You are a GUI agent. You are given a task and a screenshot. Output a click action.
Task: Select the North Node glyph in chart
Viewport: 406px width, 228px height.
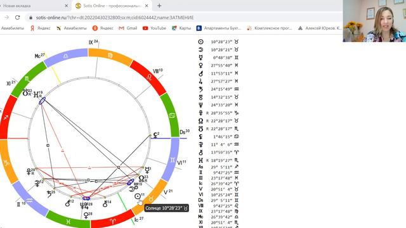141,179
